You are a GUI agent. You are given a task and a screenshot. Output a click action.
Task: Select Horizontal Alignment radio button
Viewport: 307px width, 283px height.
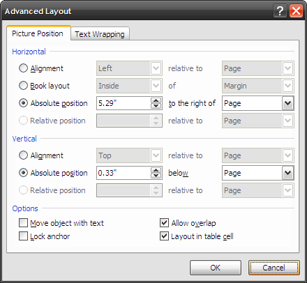(x=23, y=68)
